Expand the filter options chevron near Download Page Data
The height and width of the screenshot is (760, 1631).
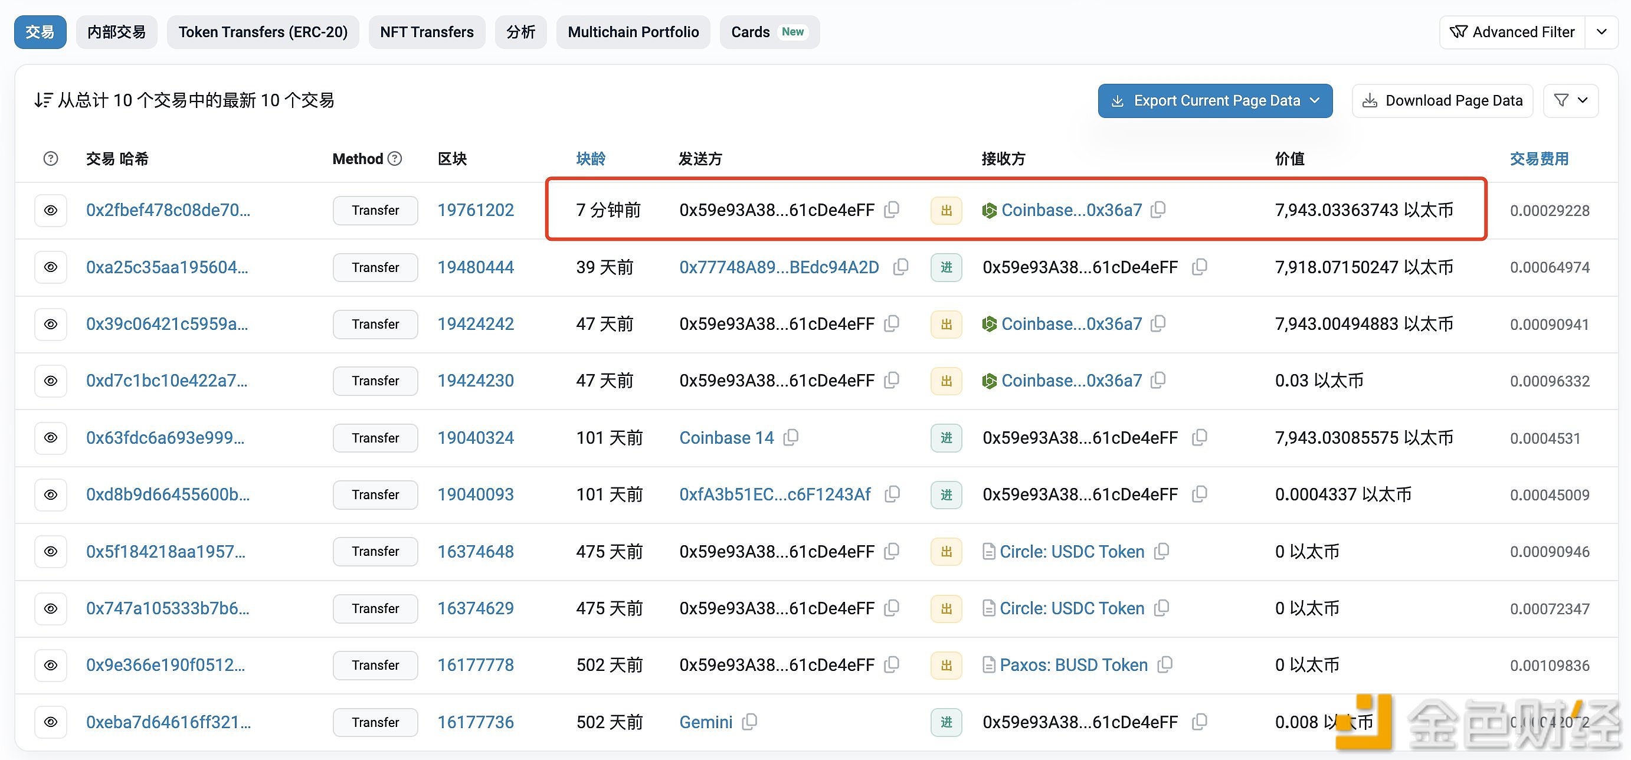point(1583,100)
